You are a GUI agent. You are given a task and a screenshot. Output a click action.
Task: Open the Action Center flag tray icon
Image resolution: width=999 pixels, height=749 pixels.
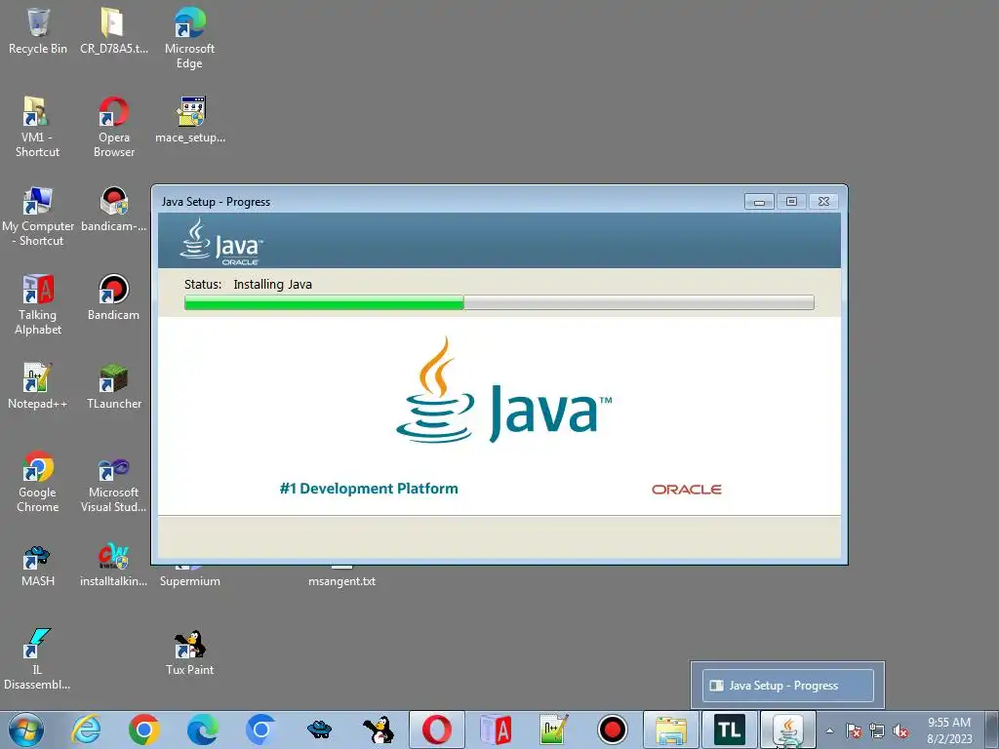click(x=854, y=730)
